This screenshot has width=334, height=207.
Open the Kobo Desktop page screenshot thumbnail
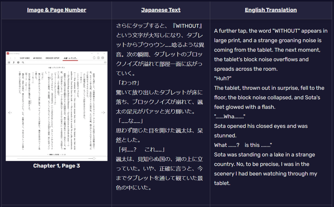coord(56,106)
